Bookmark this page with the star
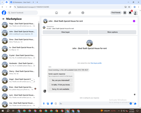141x113 pixels. click(129, 7)
